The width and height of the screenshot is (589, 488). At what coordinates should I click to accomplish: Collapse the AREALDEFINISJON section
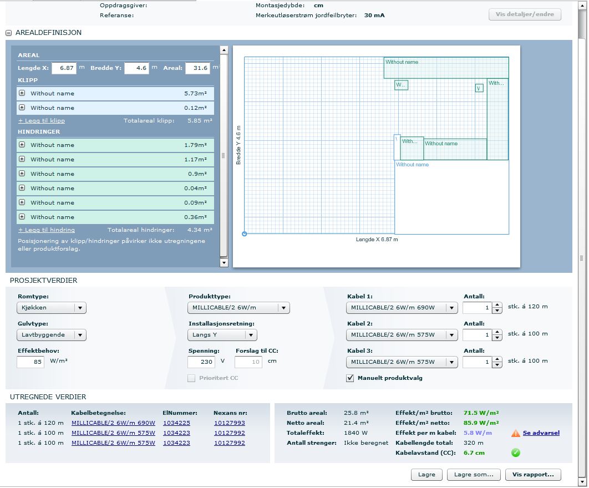9,33
